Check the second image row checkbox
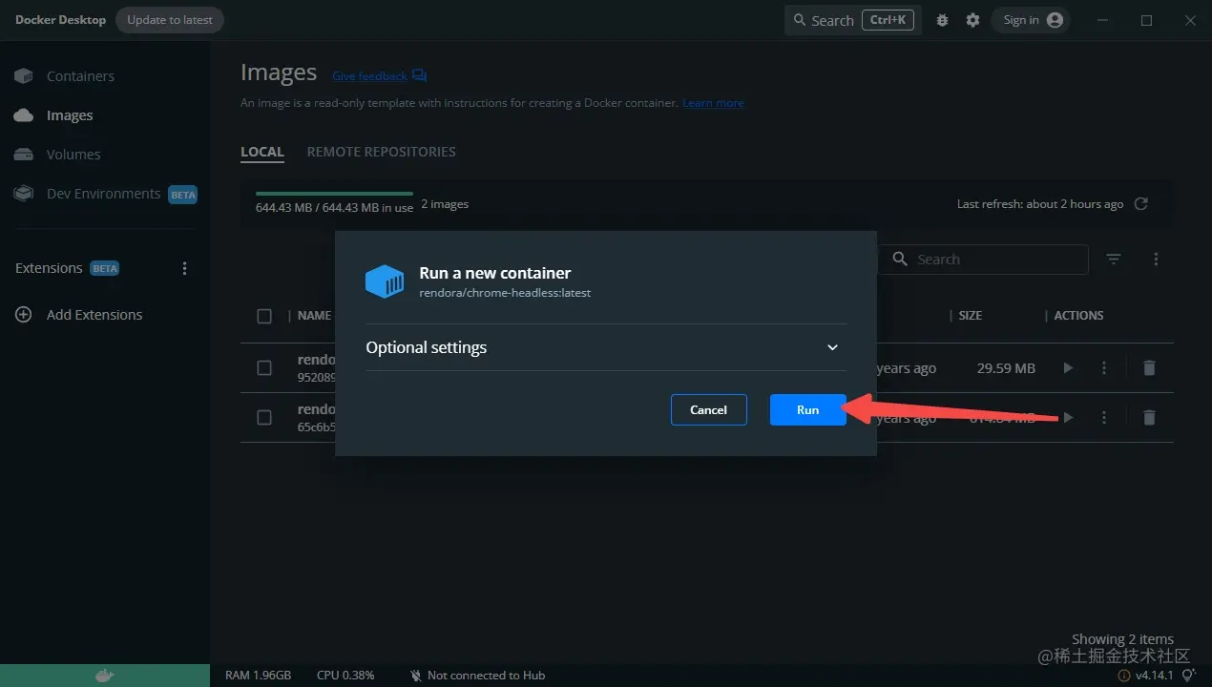Viewport: 1212px width, 687px height. pos(264,418)
